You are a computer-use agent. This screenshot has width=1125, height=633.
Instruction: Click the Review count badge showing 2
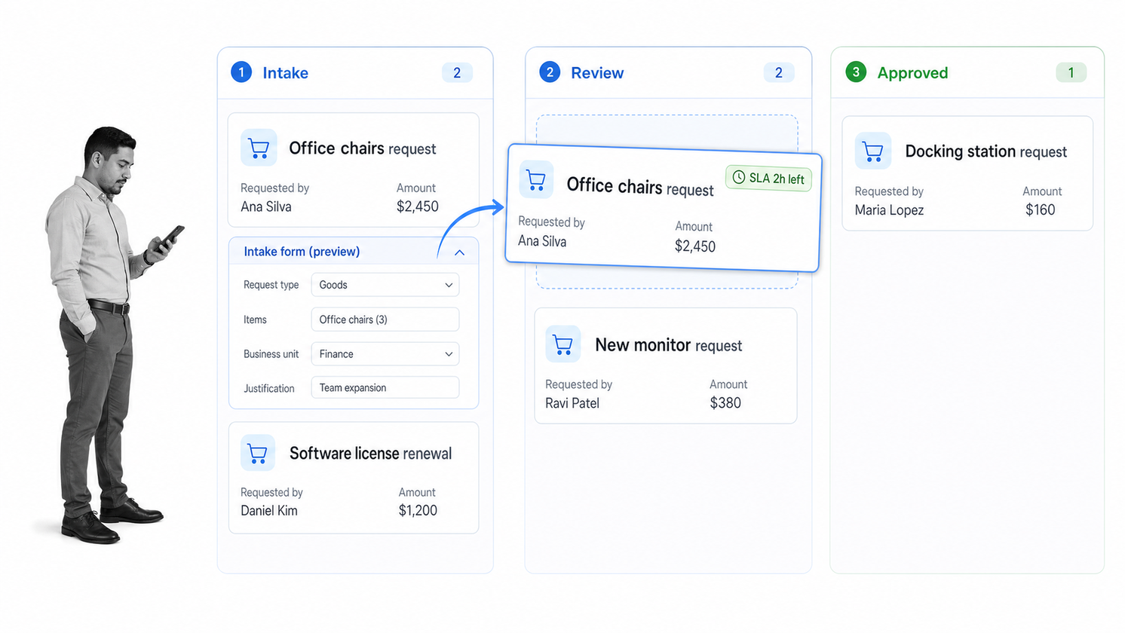pos(779,72)
